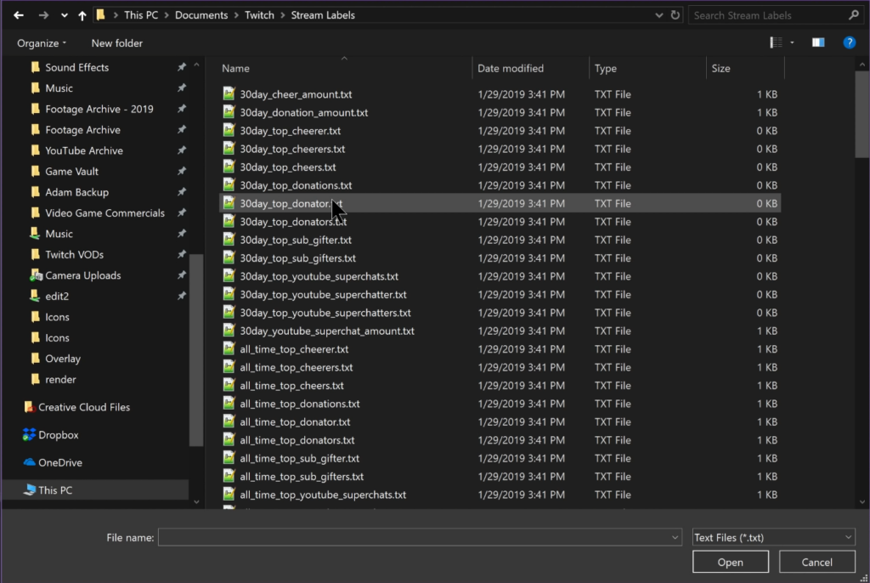Open Overlay folder in sidebar
870x583 pixels.
(x=63, y=359)
